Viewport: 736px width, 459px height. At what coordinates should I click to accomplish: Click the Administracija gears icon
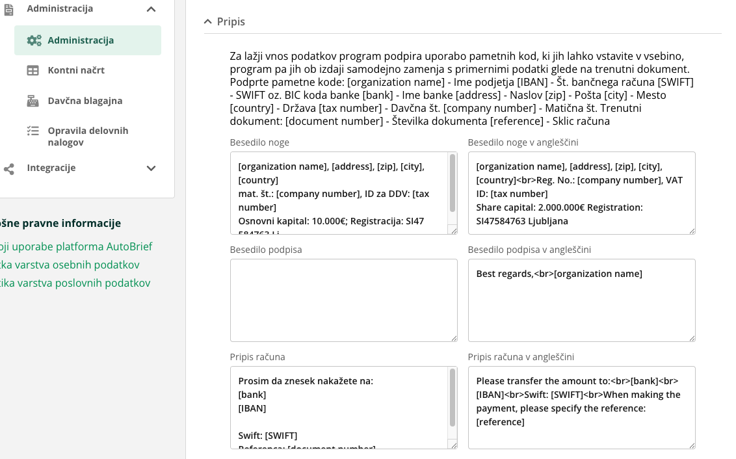click(34, 40)
